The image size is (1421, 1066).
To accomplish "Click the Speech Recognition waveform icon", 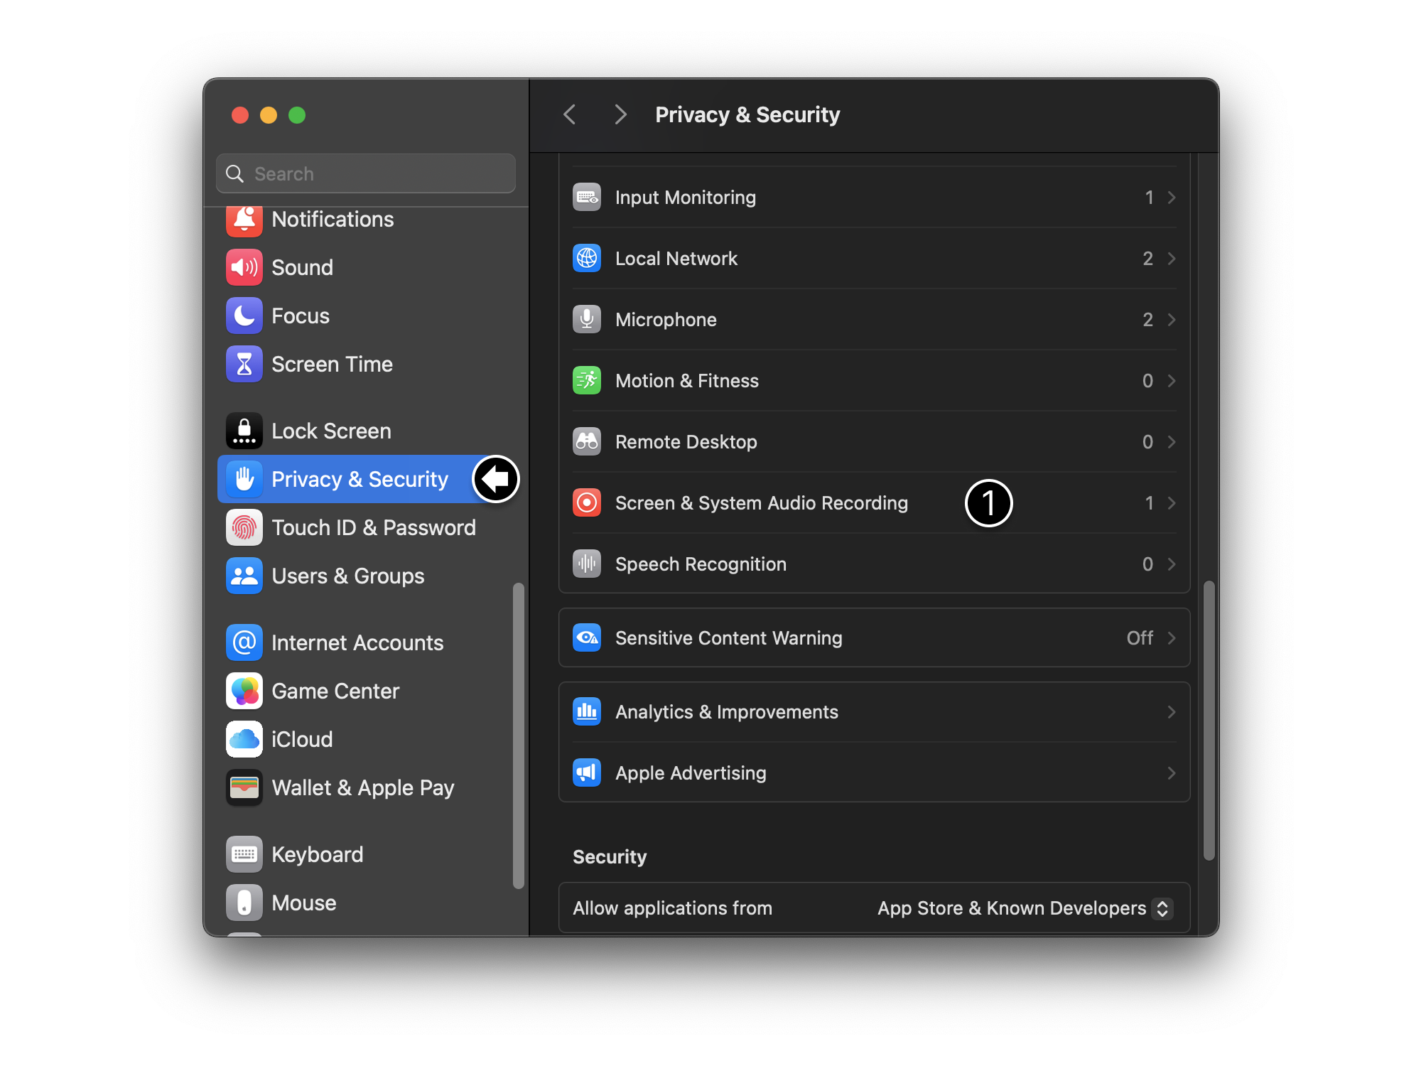I will [587, 564].
